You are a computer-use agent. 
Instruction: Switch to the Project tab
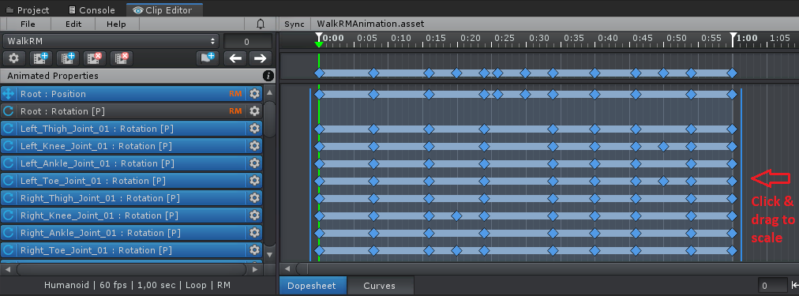(x=28, y=10)
